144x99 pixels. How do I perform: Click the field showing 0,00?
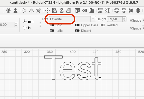tap(7, 24)
